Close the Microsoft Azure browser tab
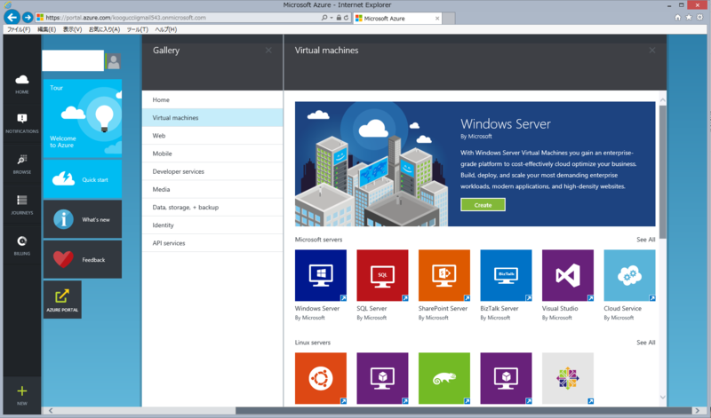Screen dimensions: 711x418 coord(437,18)
